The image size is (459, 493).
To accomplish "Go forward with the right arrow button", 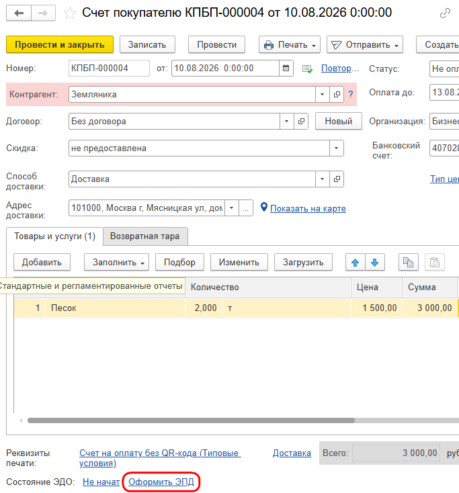I will pyautogui.click(x=43, y=13).
